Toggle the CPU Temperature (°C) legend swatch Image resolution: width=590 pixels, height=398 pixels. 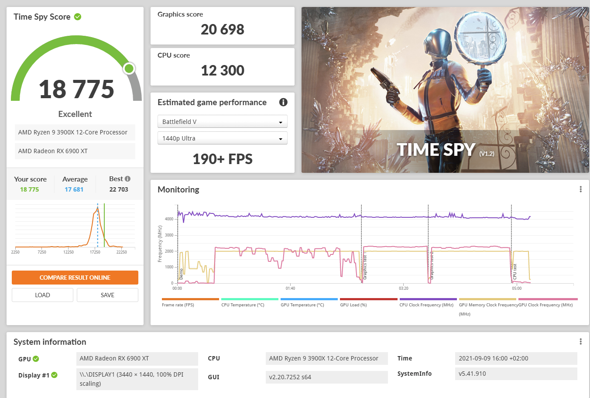click(x=250, y=299)
